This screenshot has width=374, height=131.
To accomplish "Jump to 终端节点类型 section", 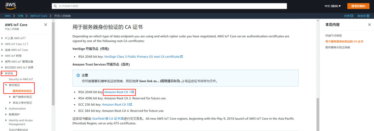I will pos(334,35).
